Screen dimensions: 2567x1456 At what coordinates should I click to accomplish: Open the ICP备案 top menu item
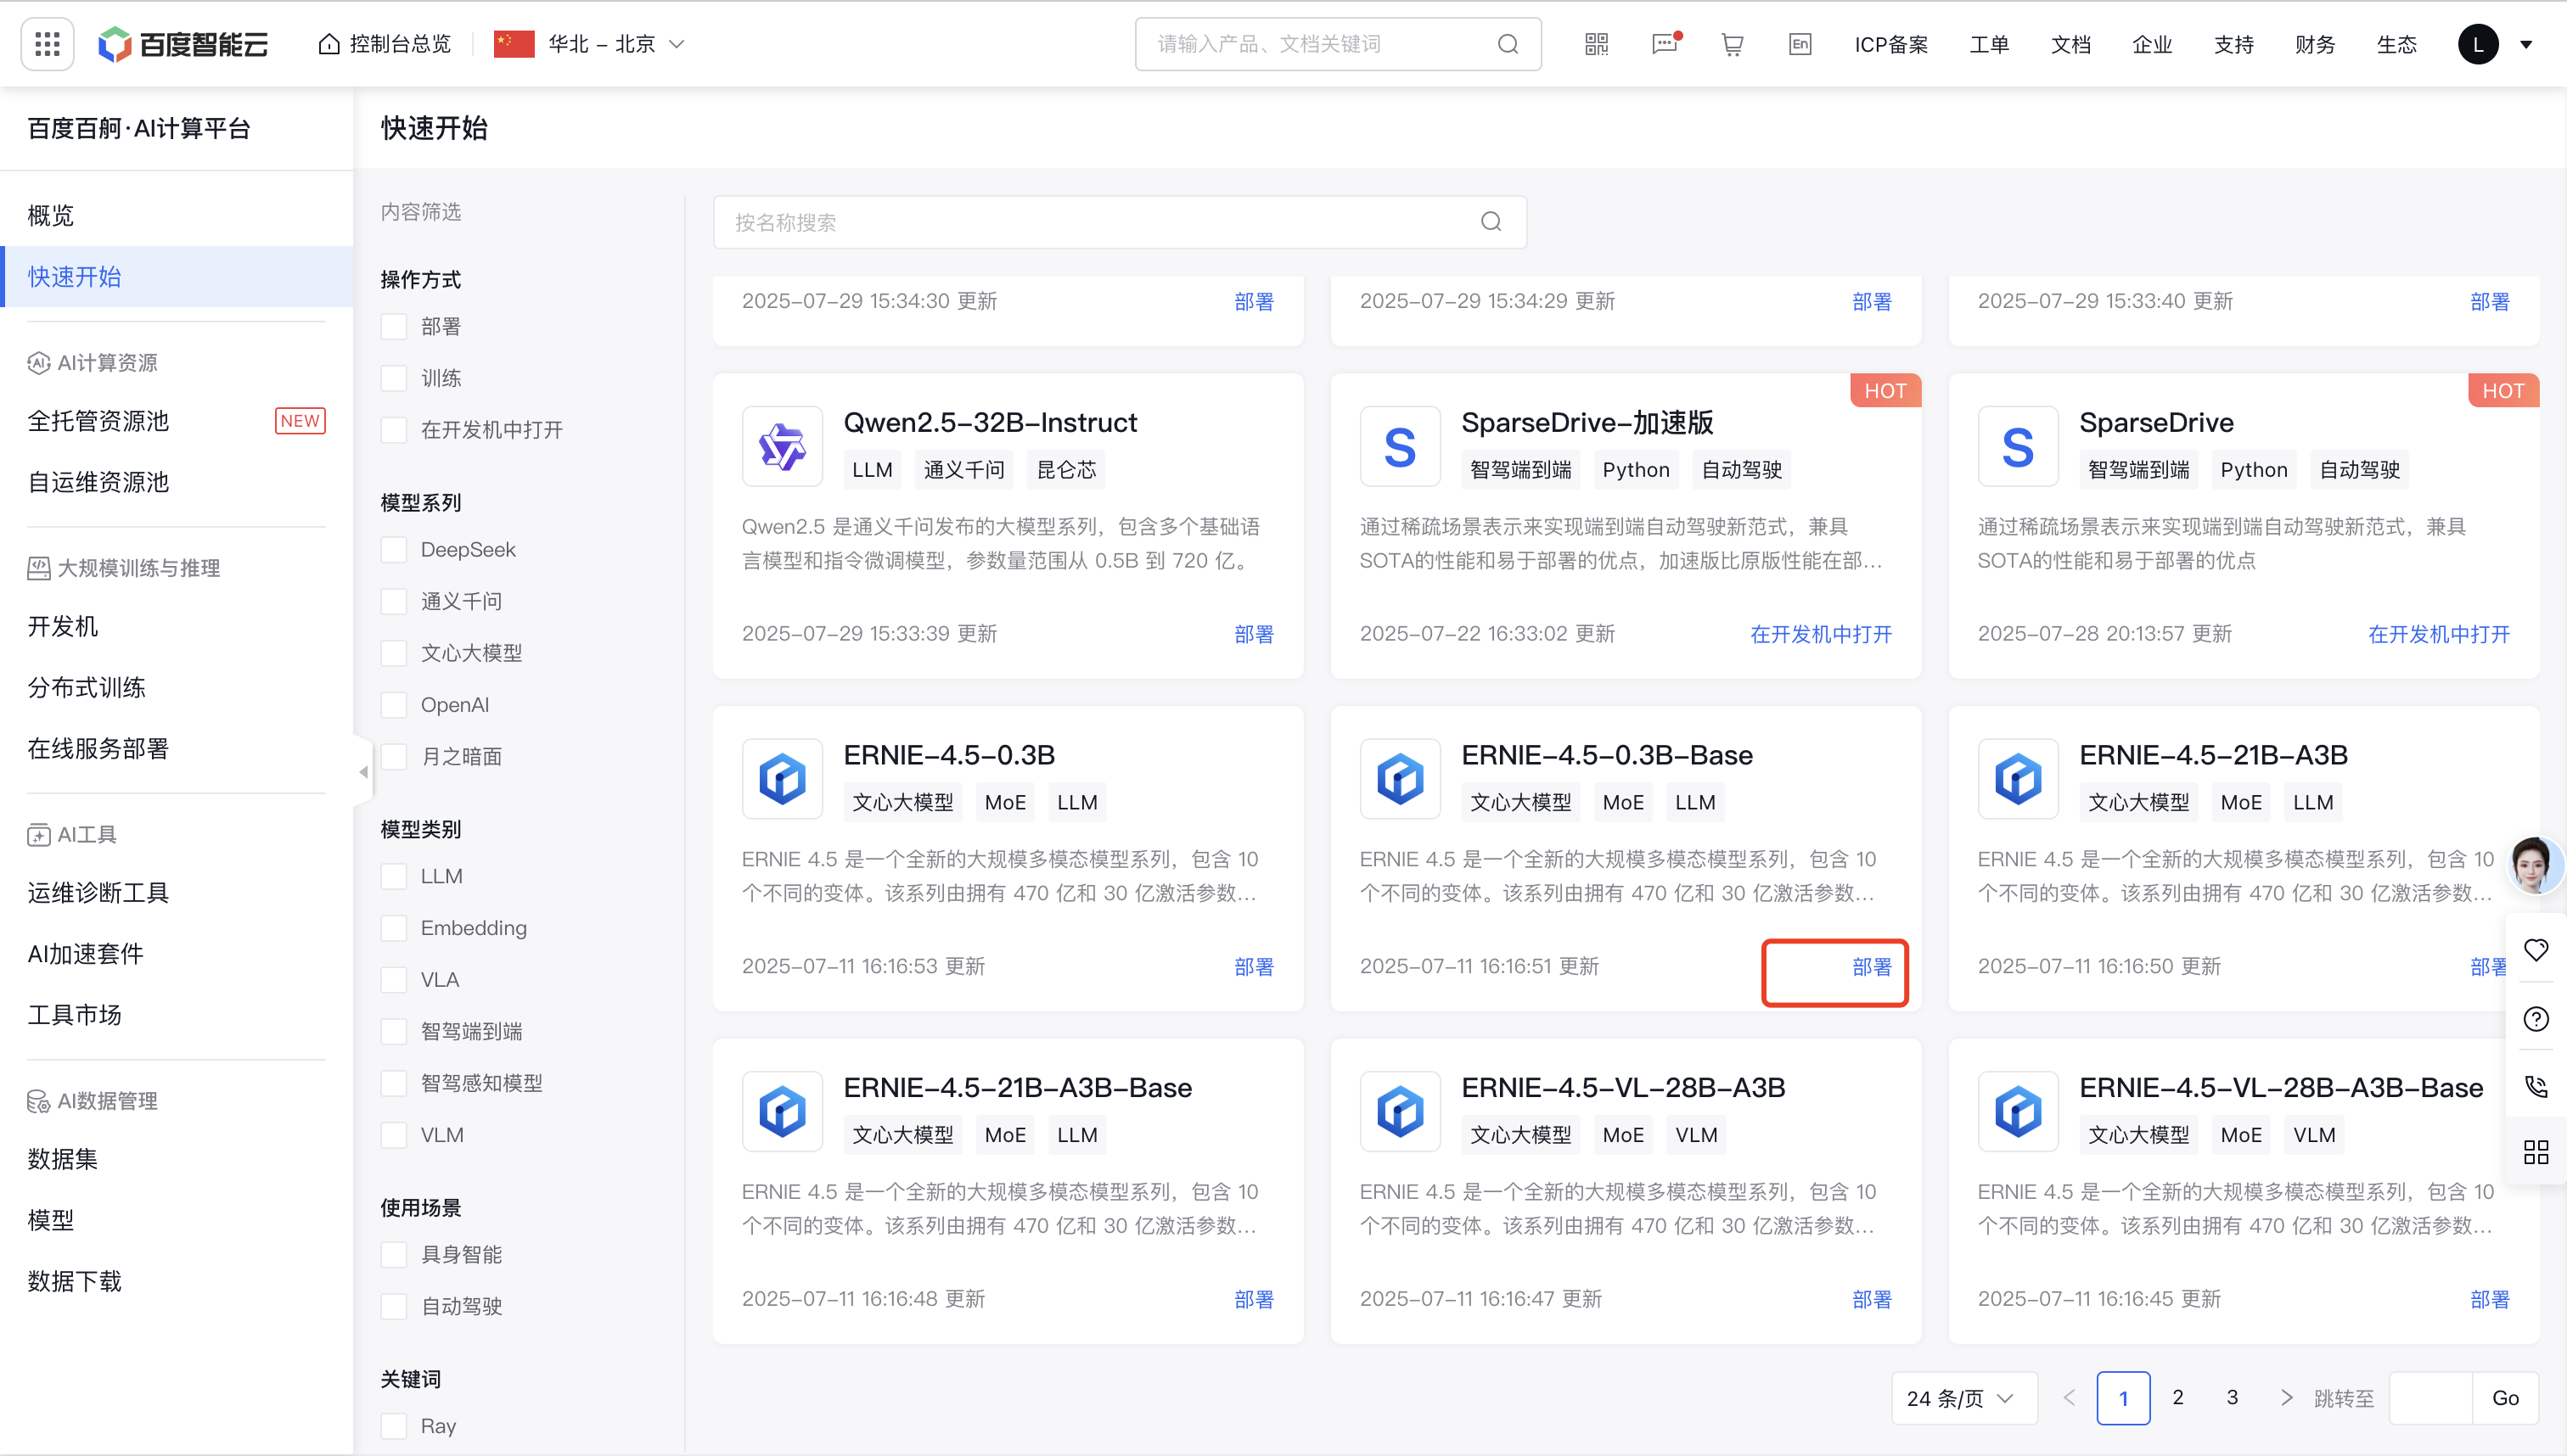click(1890, 44)
